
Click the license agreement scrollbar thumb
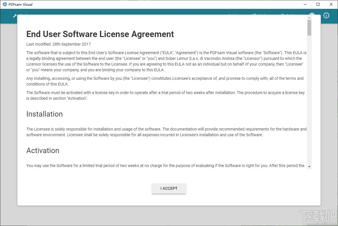coord(309,28)
